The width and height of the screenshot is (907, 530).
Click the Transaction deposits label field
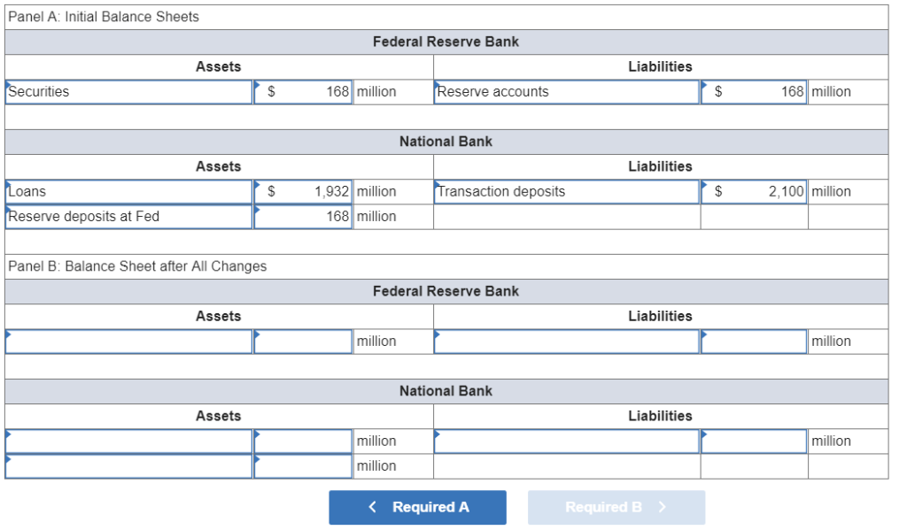click(565, 191)
